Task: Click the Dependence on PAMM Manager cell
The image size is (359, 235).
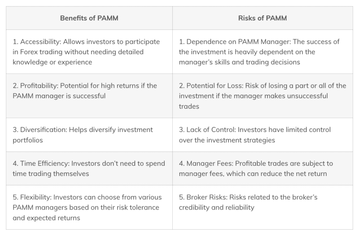Action: [263, 52]
